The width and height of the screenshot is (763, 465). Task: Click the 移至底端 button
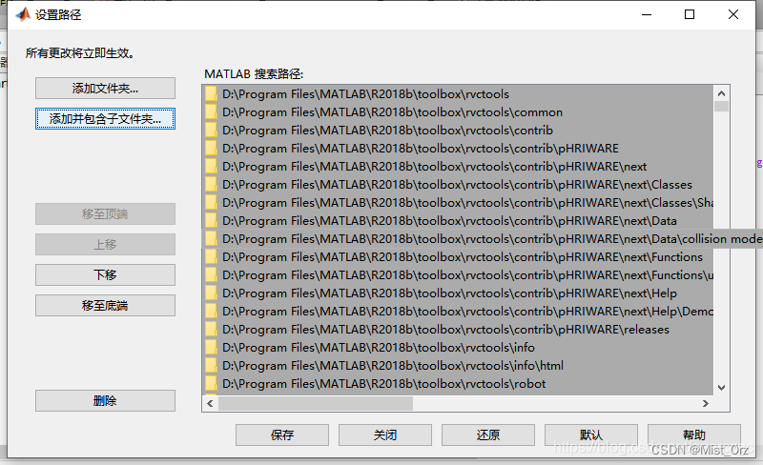105,306
